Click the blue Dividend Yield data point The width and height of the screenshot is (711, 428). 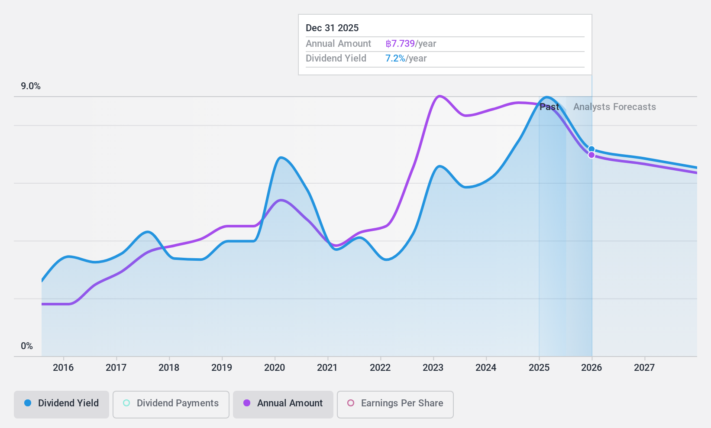(x=591, y=149)
